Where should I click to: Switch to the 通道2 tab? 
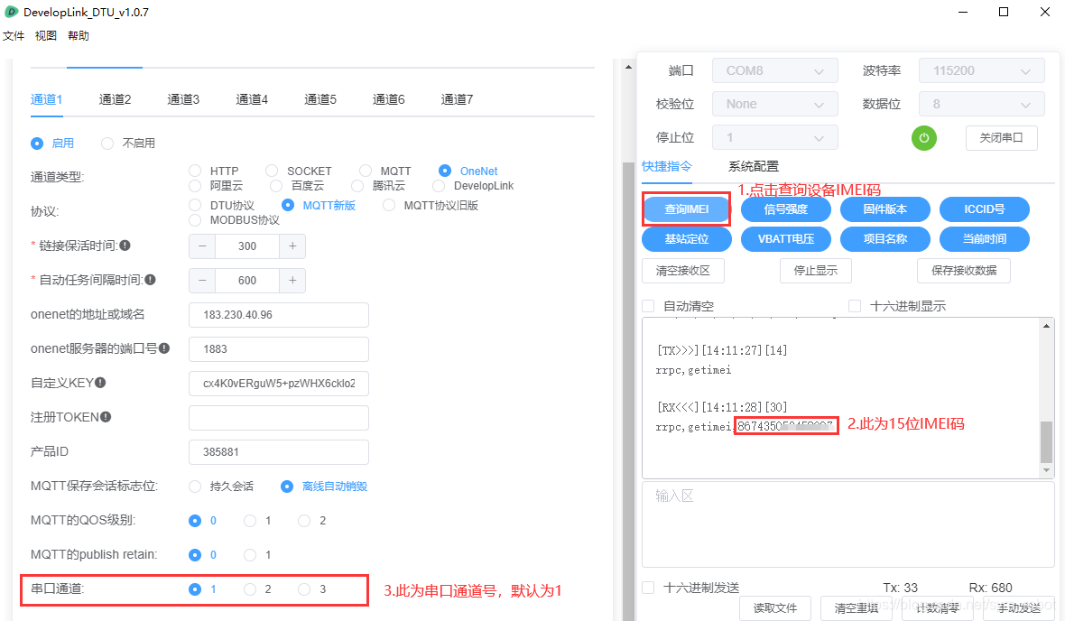[x=115, y=99]
